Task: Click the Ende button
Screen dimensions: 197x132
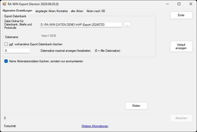Action: pyautogui.click(x=181, y=15)
